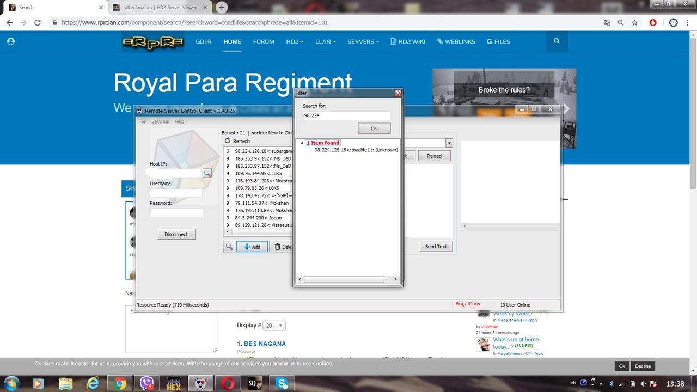Click the Disconnect button
Image resolution: width=697 pixels, height=392 pixels.
pyautogui.click(x=176, y=234)
